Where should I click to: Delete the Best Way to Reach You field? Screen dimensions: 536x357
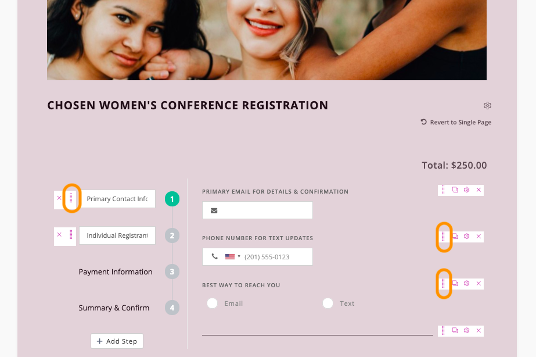point(479,284)
